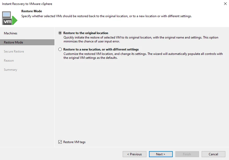Click 'Restore to a new location' label text
The height and width of the screenshot is (160, 229).
(101, 49)
